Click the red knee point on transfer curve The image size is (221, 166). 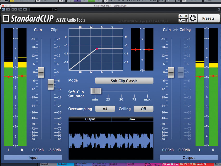coord(97,49)
